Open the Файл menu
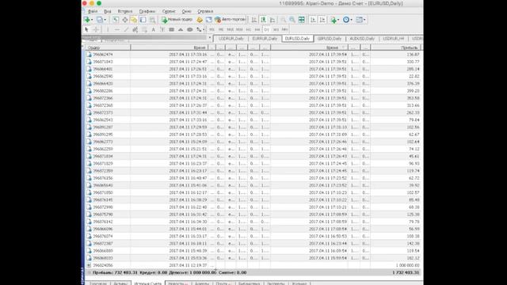This screenshot has width=507, height=285. (x=93, y=11)
